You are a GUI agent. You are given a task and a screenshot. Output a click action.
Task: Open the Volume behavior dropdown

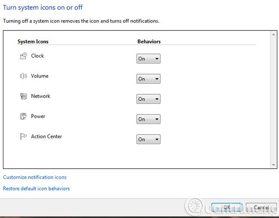tap(149, 79)
